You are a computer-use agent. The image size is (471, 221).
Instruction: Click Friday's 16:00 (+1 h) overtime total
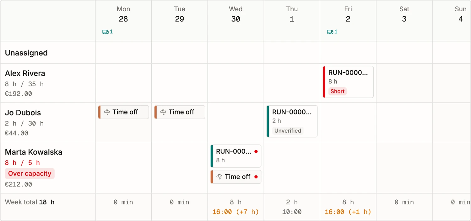[348, 212]
